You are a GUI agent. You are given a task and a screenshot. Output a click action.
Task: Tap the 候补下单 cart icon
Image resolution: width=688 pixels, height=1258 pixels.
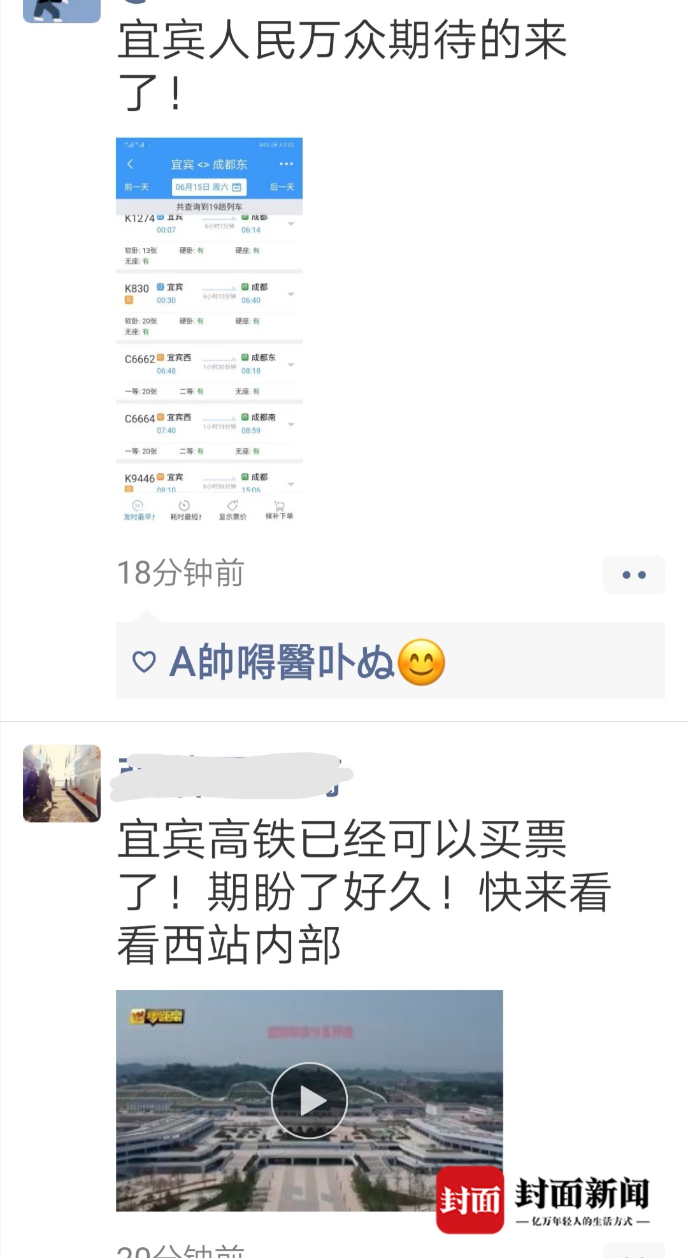coord(279,511)
